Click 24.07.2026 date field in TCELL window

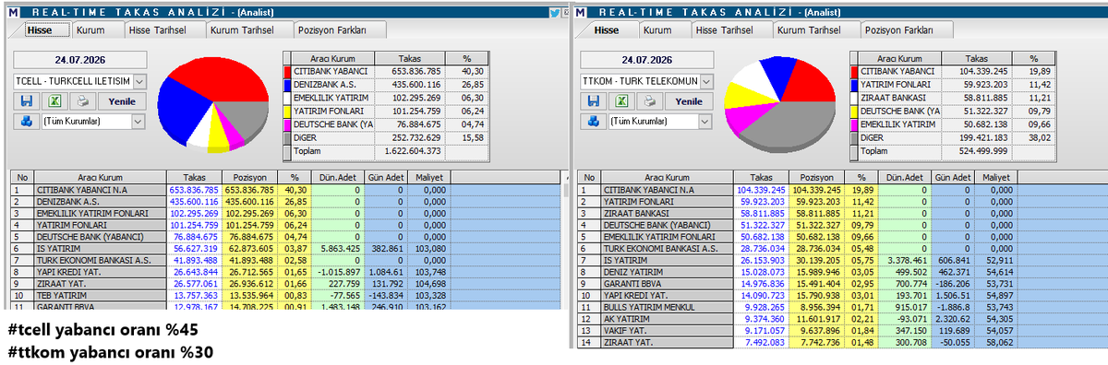(x=79, y=61)
